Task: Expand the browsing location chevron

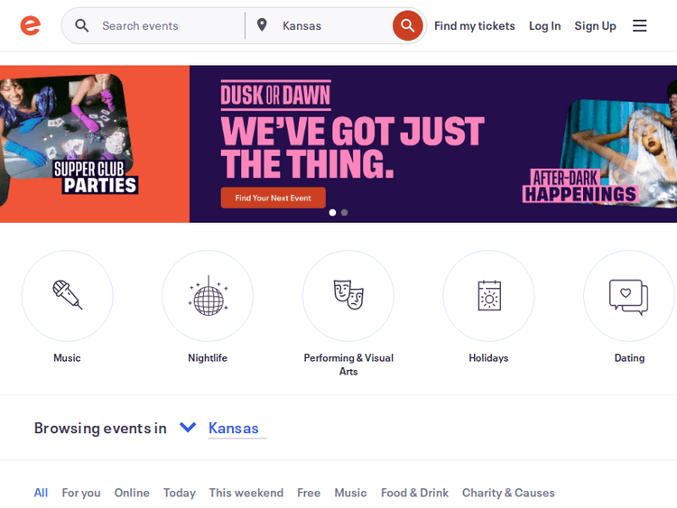Action: click(x=188, y=428)
